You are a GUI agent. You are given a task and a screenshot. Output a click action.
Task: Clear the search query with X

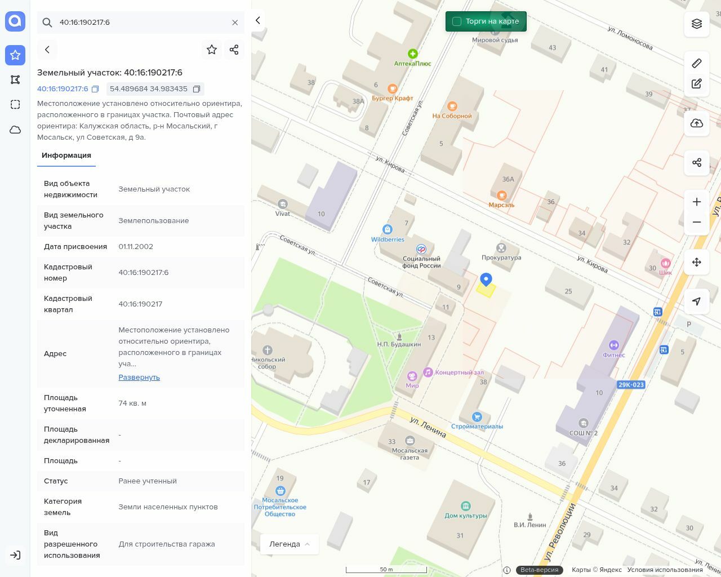235,23
